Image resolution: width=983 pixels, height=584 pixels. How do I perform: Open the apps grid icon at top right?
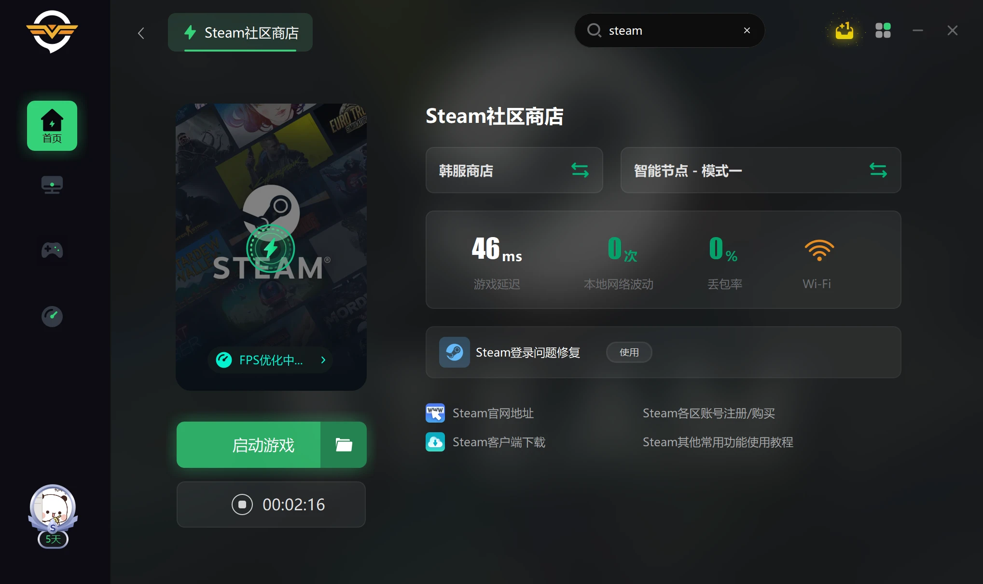[x=883, y=30]
